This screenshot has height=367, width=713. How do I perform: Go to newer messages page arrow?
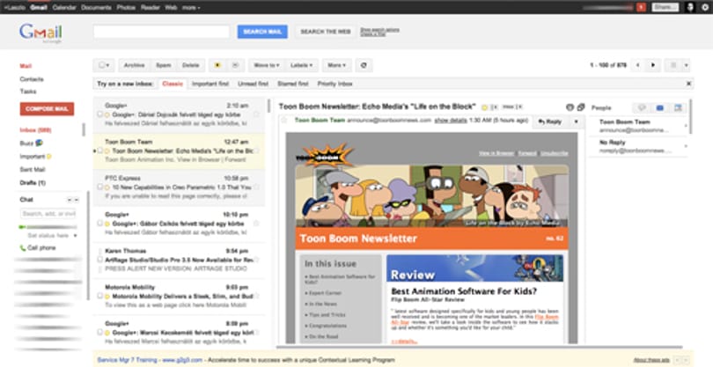pyautogui.click(x=638, y=65)
